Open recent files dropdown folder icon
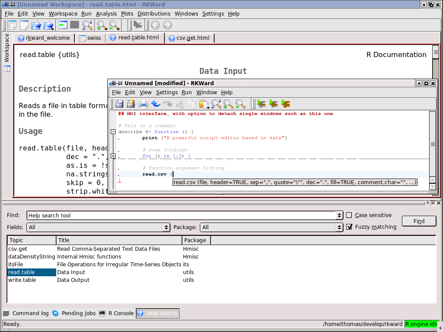The image size is (443, 332). (48, 26)
